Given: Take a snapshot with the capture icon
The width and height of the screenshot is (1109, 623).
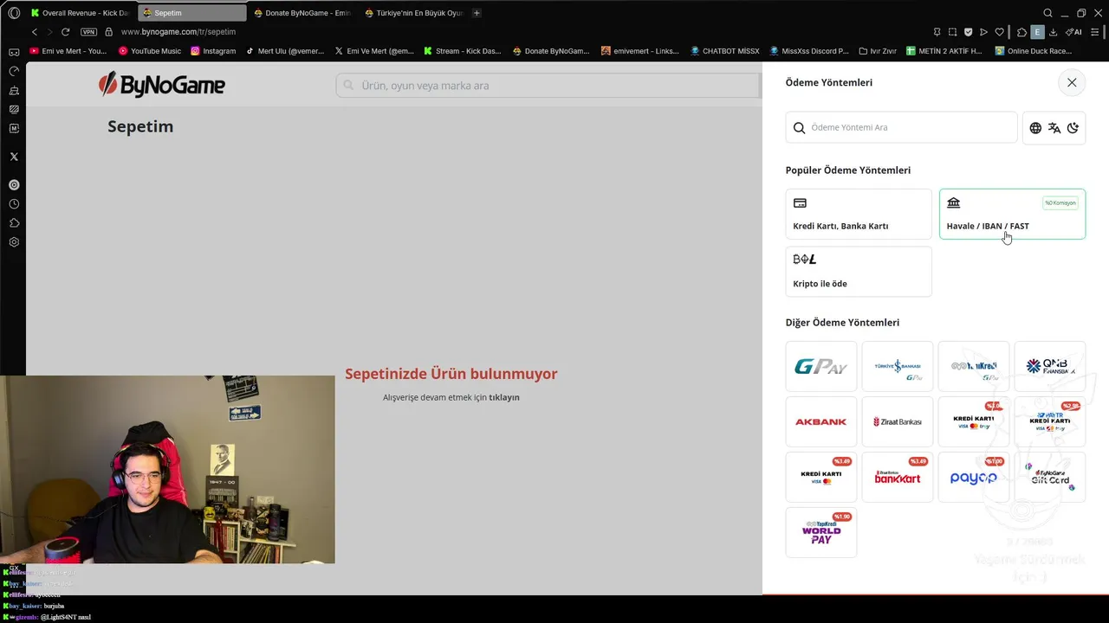Looking at the screenshot, I should point(952,32).
